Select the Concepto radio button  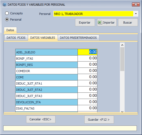tap(7, 13)
